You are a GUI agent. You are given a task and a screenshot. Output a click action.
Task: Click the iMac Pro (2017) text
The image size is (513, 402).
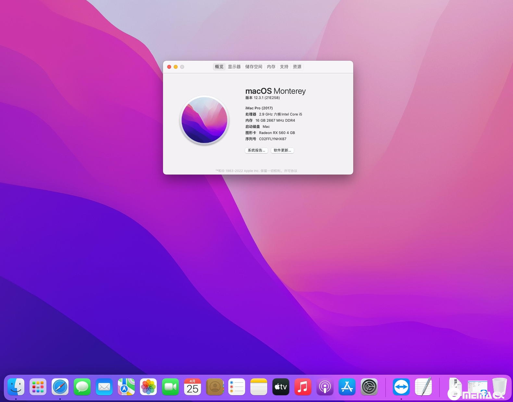pyautogui.click(x=259, y=108)
